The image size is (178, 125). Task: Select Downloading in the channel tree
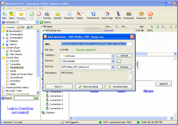tap(16, 34)
